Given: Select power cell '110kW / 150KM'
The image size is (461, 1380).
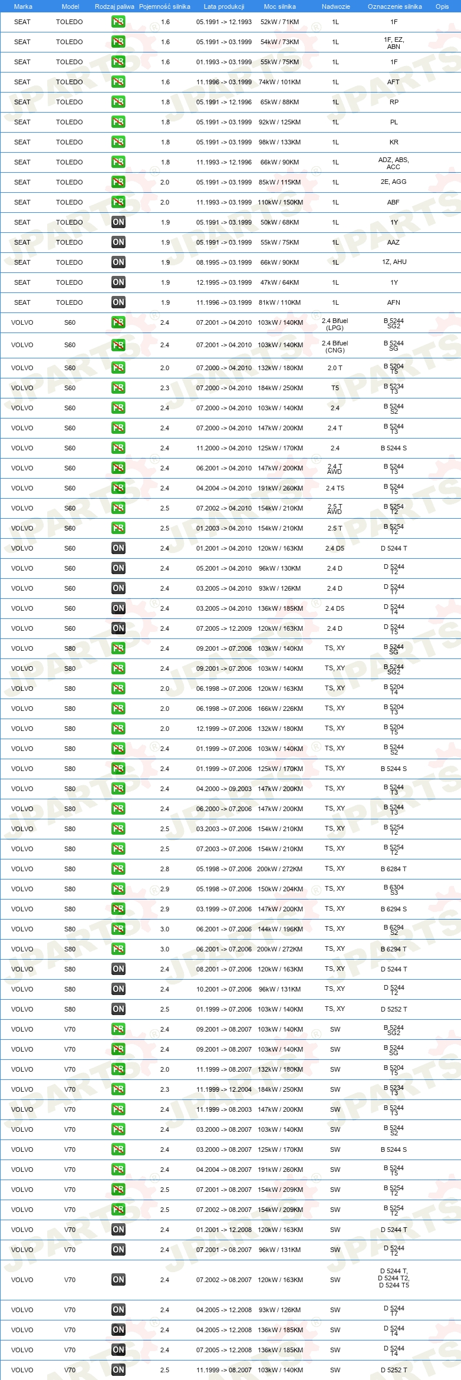Looking at the screenshot, I should 280,202.
